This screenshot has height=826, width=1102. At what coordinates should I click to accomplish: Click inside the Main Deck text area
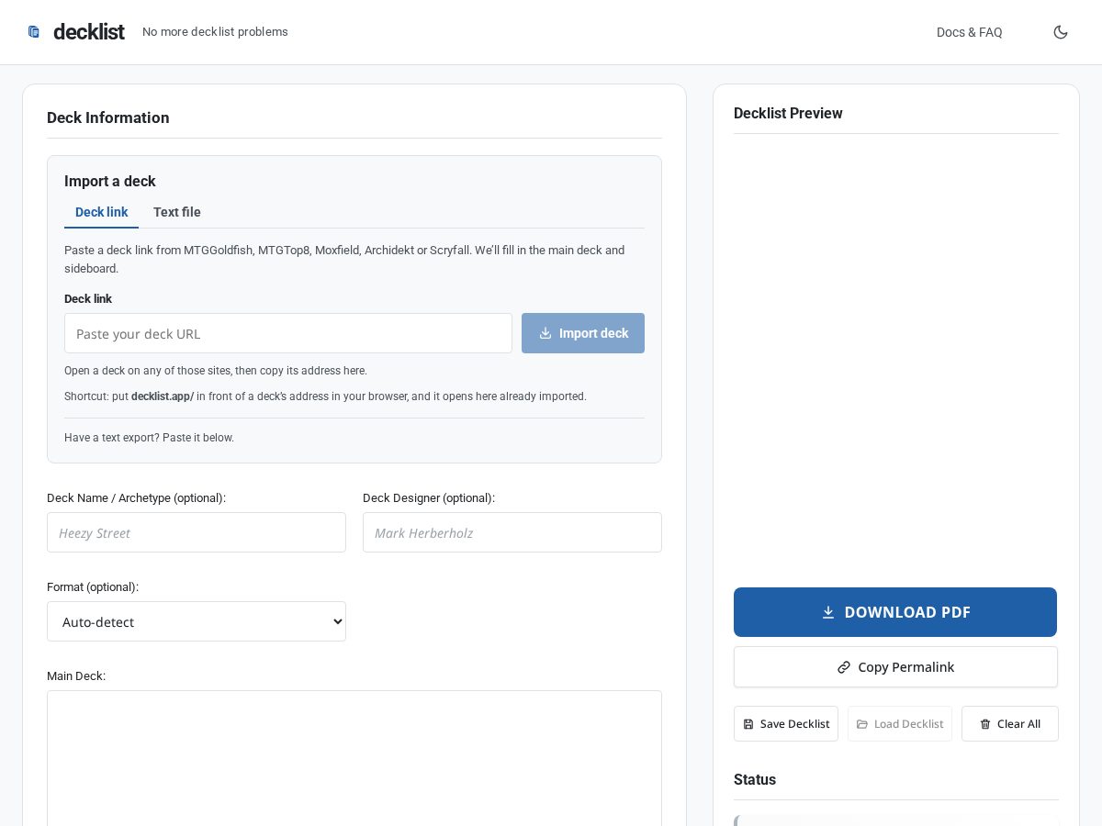tap(354, 758)
